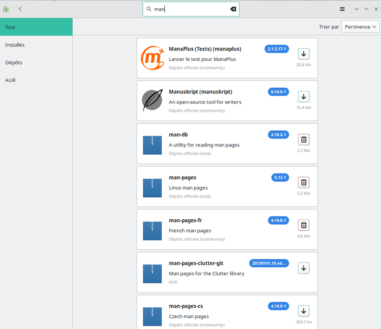Click 'Man pages for the Clutter library' text
Viewport: 381px width, 329px height.
pyautogui.click(x=207, y=273)
